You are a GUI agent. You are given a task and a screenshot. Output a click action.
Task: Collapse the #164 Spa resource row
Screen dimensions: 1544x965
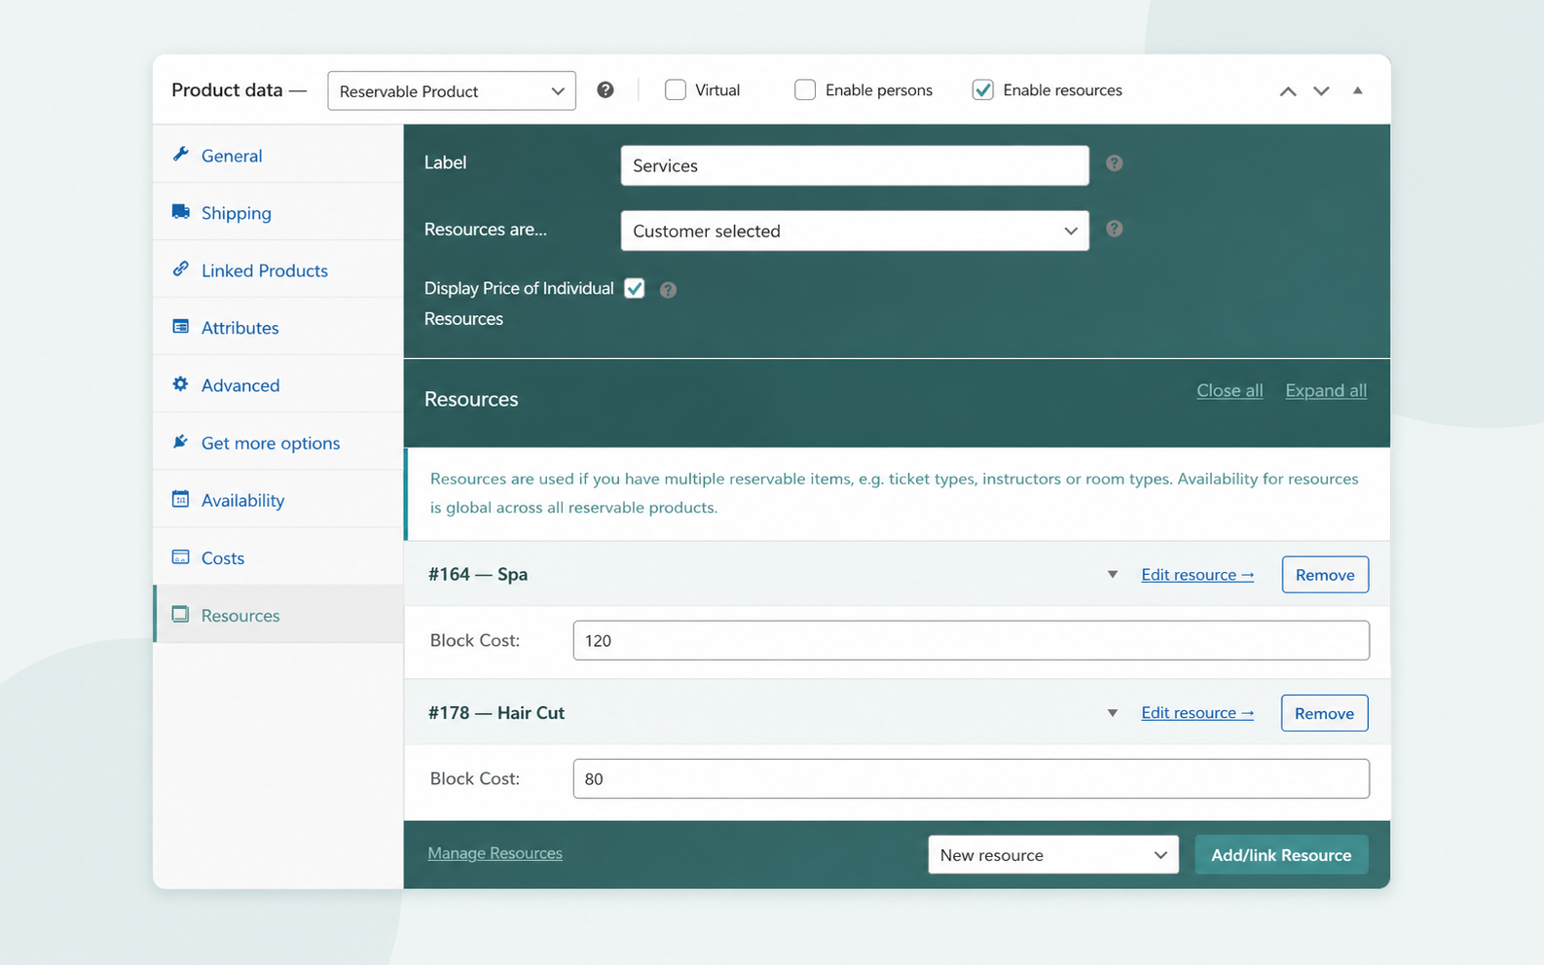[1113, 575]
